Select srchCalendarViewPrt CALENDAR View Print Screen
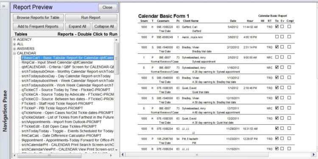318x159 pixels. click(67, 150)
